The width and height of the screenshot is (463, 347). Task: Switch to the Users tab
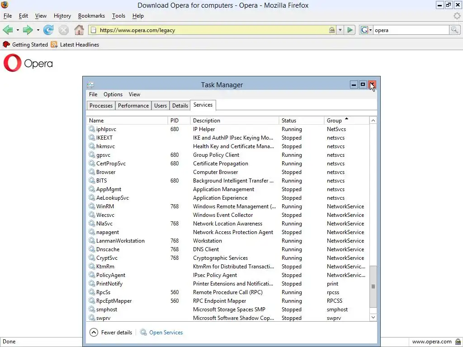(161, 106)
